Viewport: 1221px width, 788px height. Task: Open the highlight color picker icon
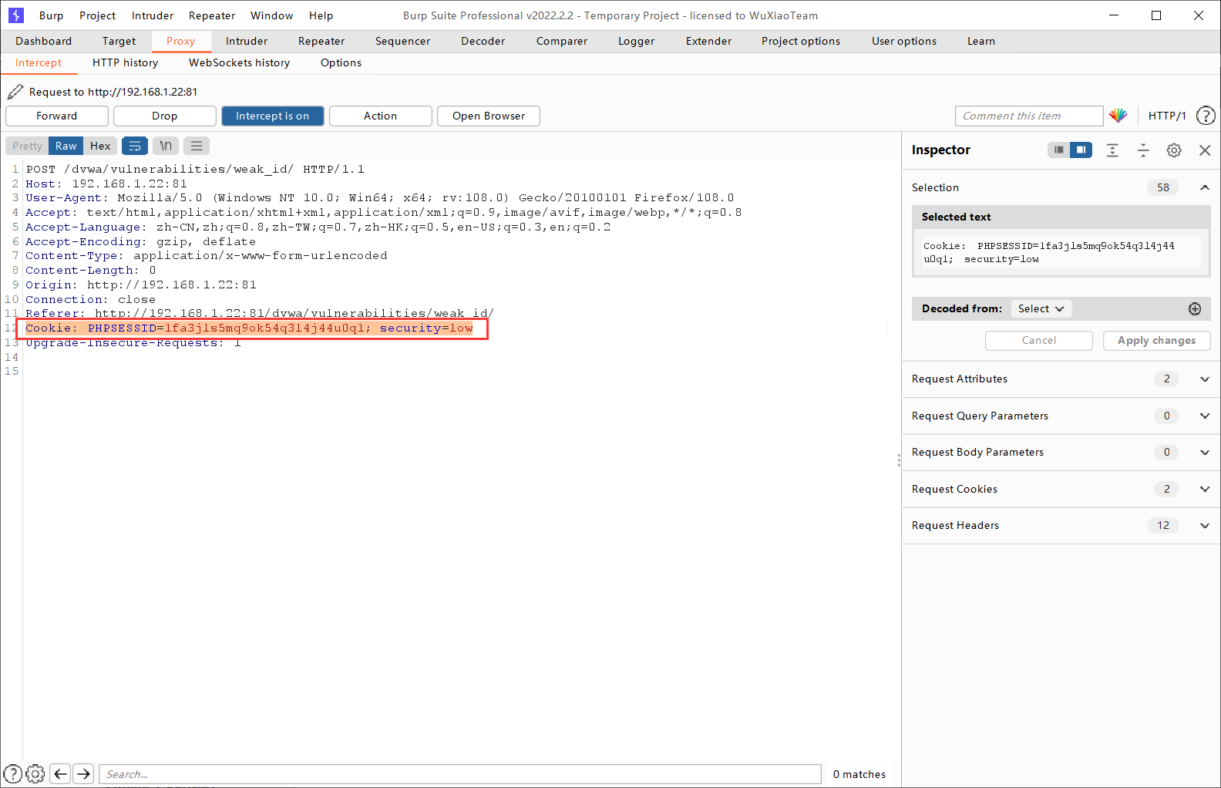[1118, 116]
